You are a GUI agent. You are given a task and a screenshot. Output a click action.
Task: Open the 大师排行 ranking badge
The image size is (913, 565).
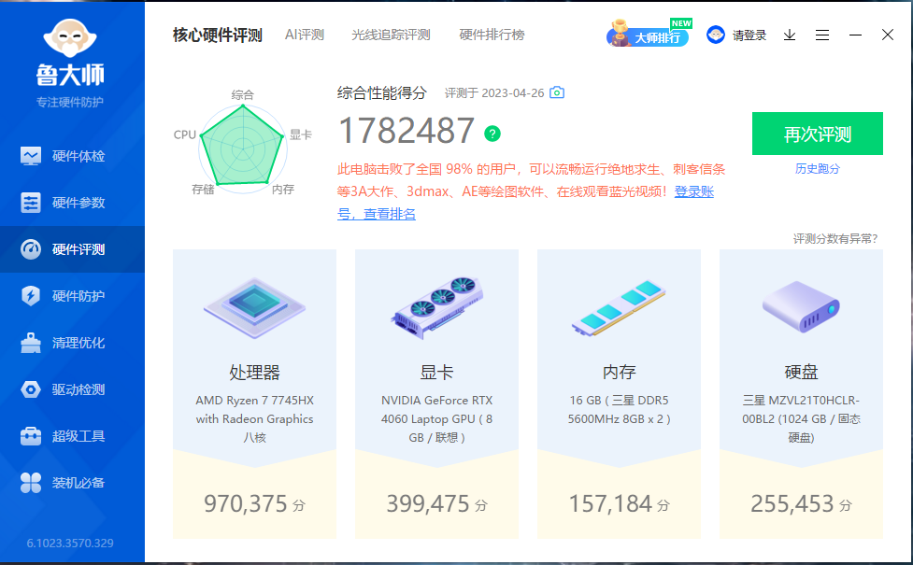click(649, 34)
